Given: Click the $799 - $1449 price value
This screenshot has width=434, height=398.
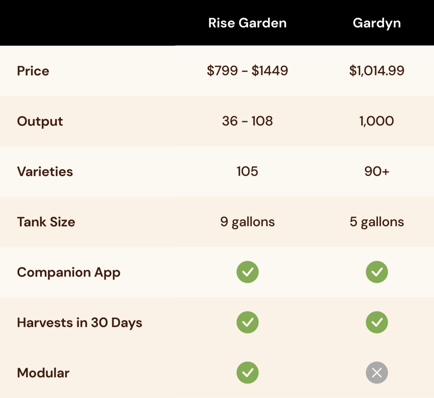Looking at the screenshot, I should [x=247, y=70].
